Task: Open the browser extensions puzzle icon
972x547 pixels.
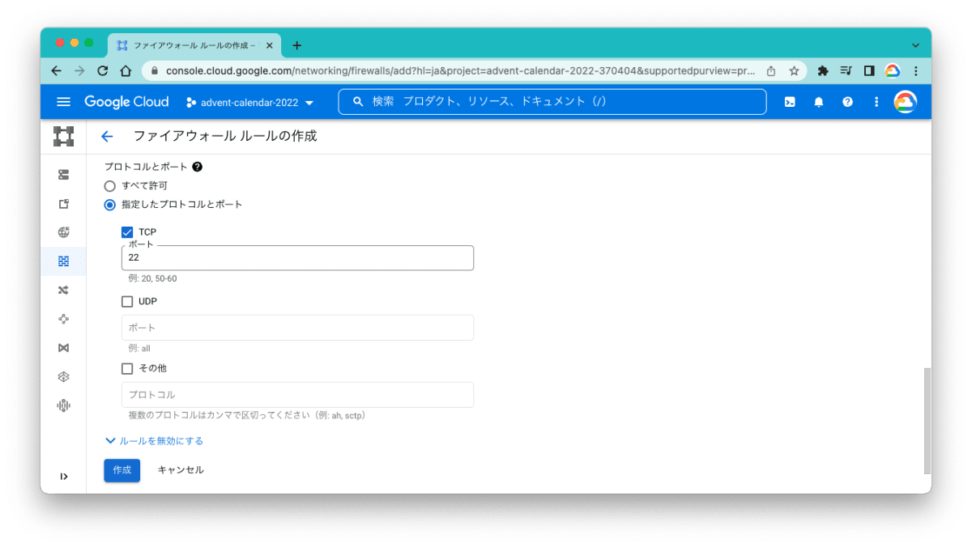Action: point(823,71)
